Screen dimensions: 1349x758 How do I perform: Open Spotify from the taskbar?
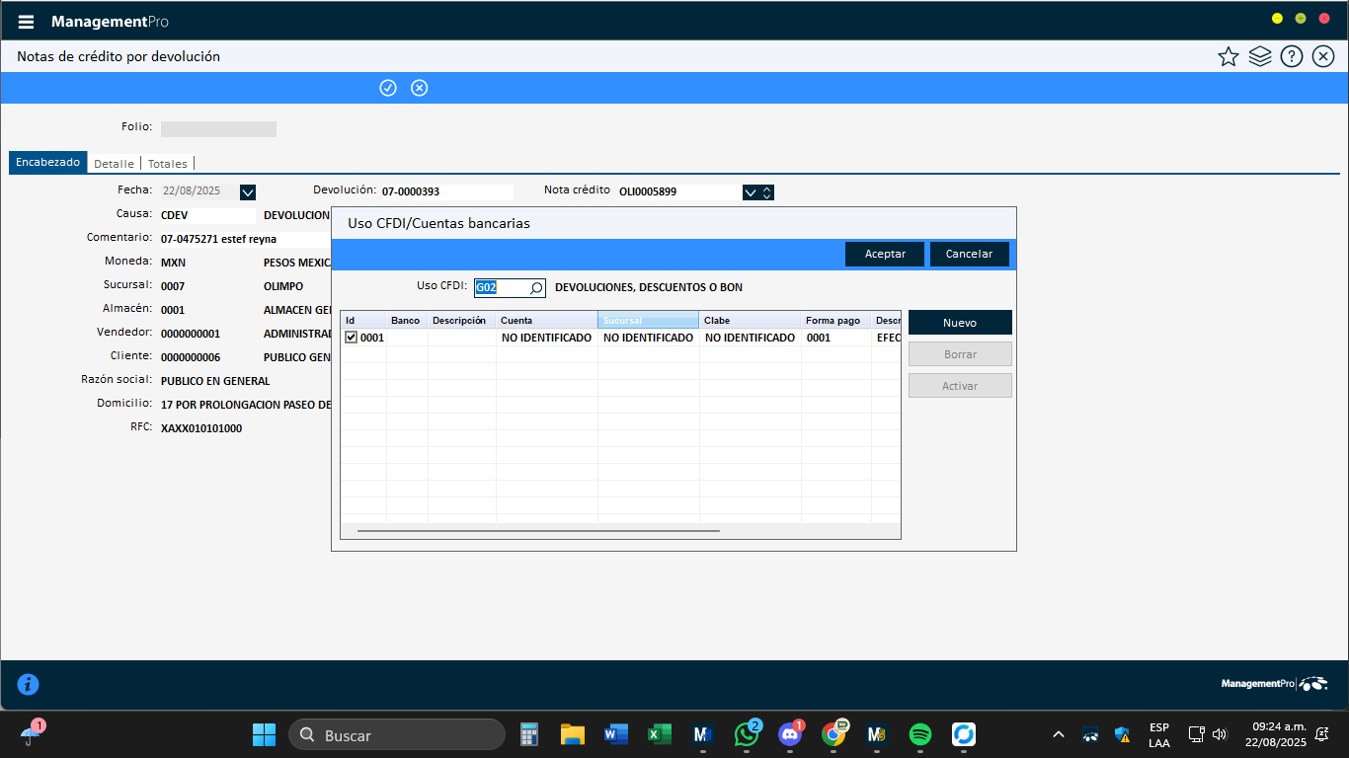coord(920,734)
